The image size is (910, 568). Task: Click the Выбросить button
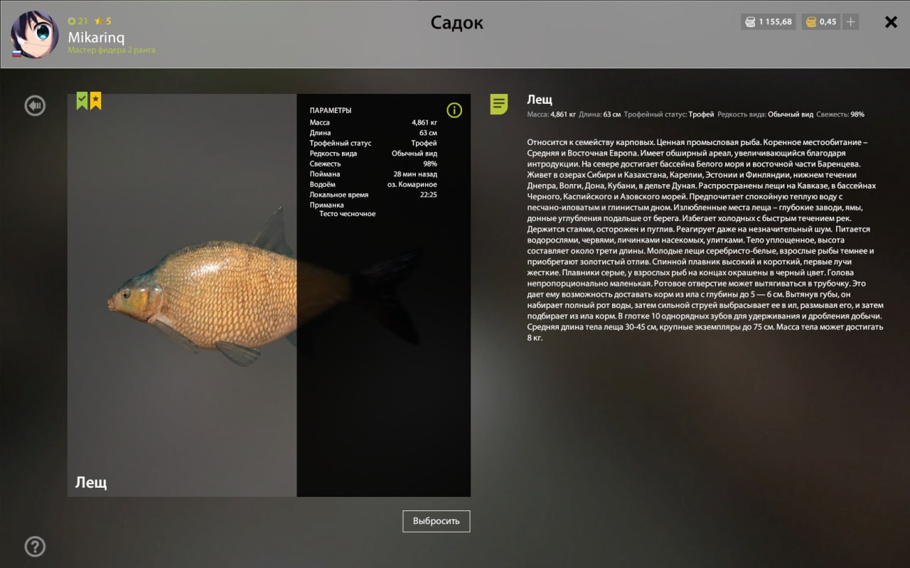[436, 521]
